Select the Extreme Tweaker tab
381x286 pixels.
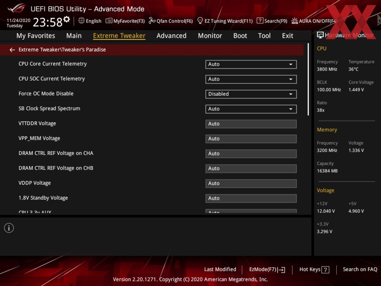tap(119, 36)
